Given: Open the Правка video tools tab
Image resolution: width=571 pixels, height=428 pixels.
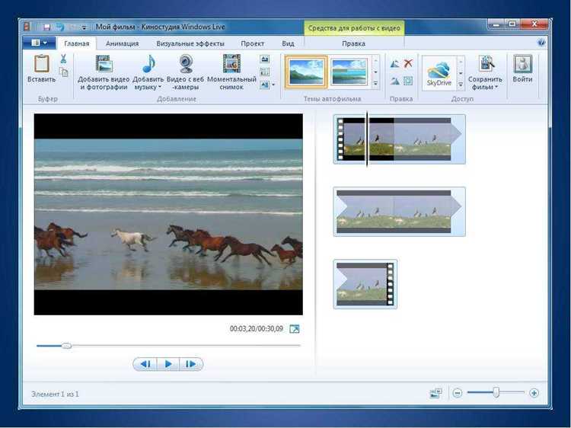Looking at the screenshot, I should pyautogui.click(x=353, y=43).
